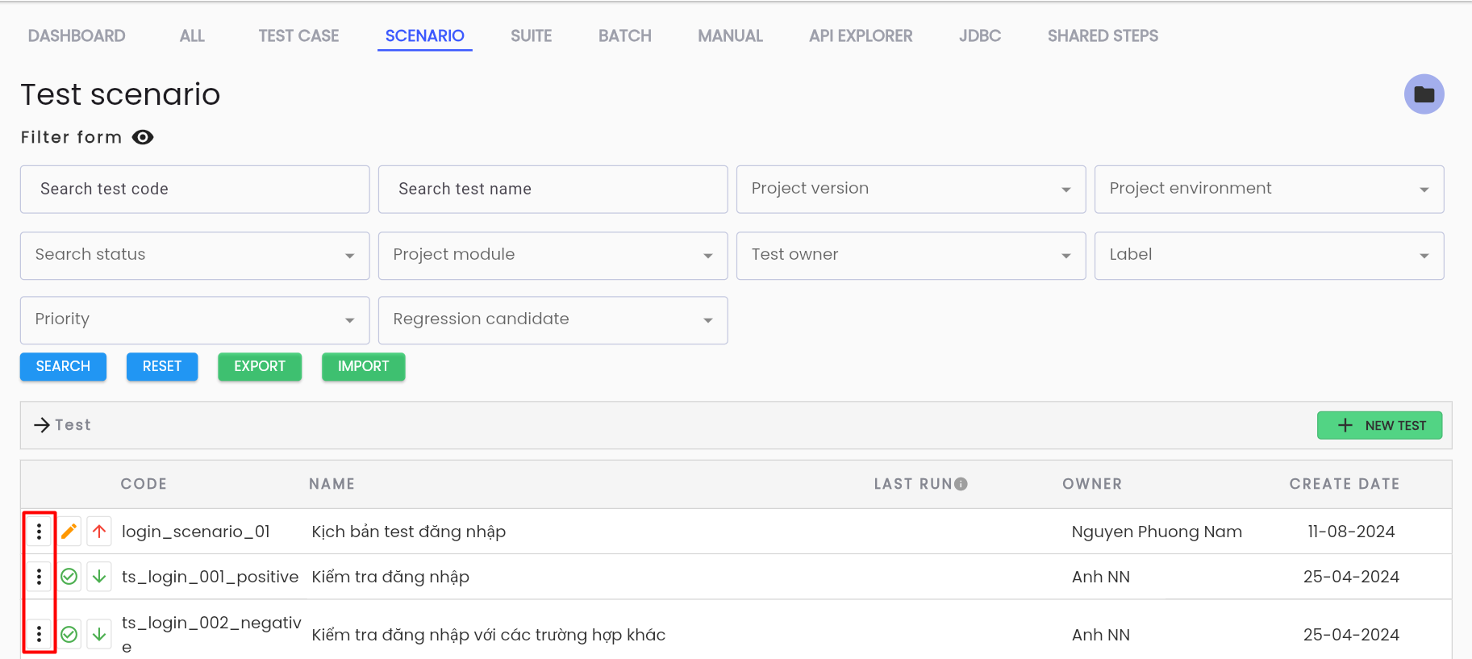1472x659 pixels.
Task: Click green check icon for ts_login_001_positive
Action: click(69, 577)
